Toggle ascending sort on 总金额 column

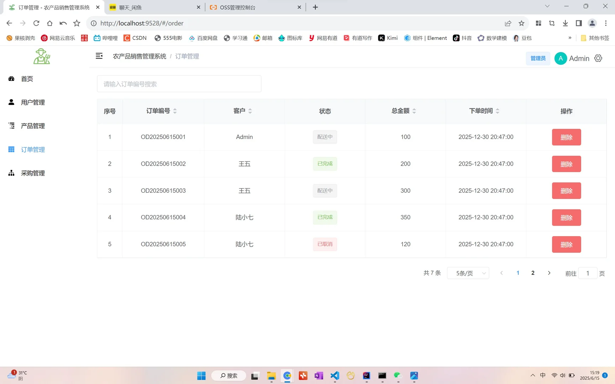[x=414, y=109]
